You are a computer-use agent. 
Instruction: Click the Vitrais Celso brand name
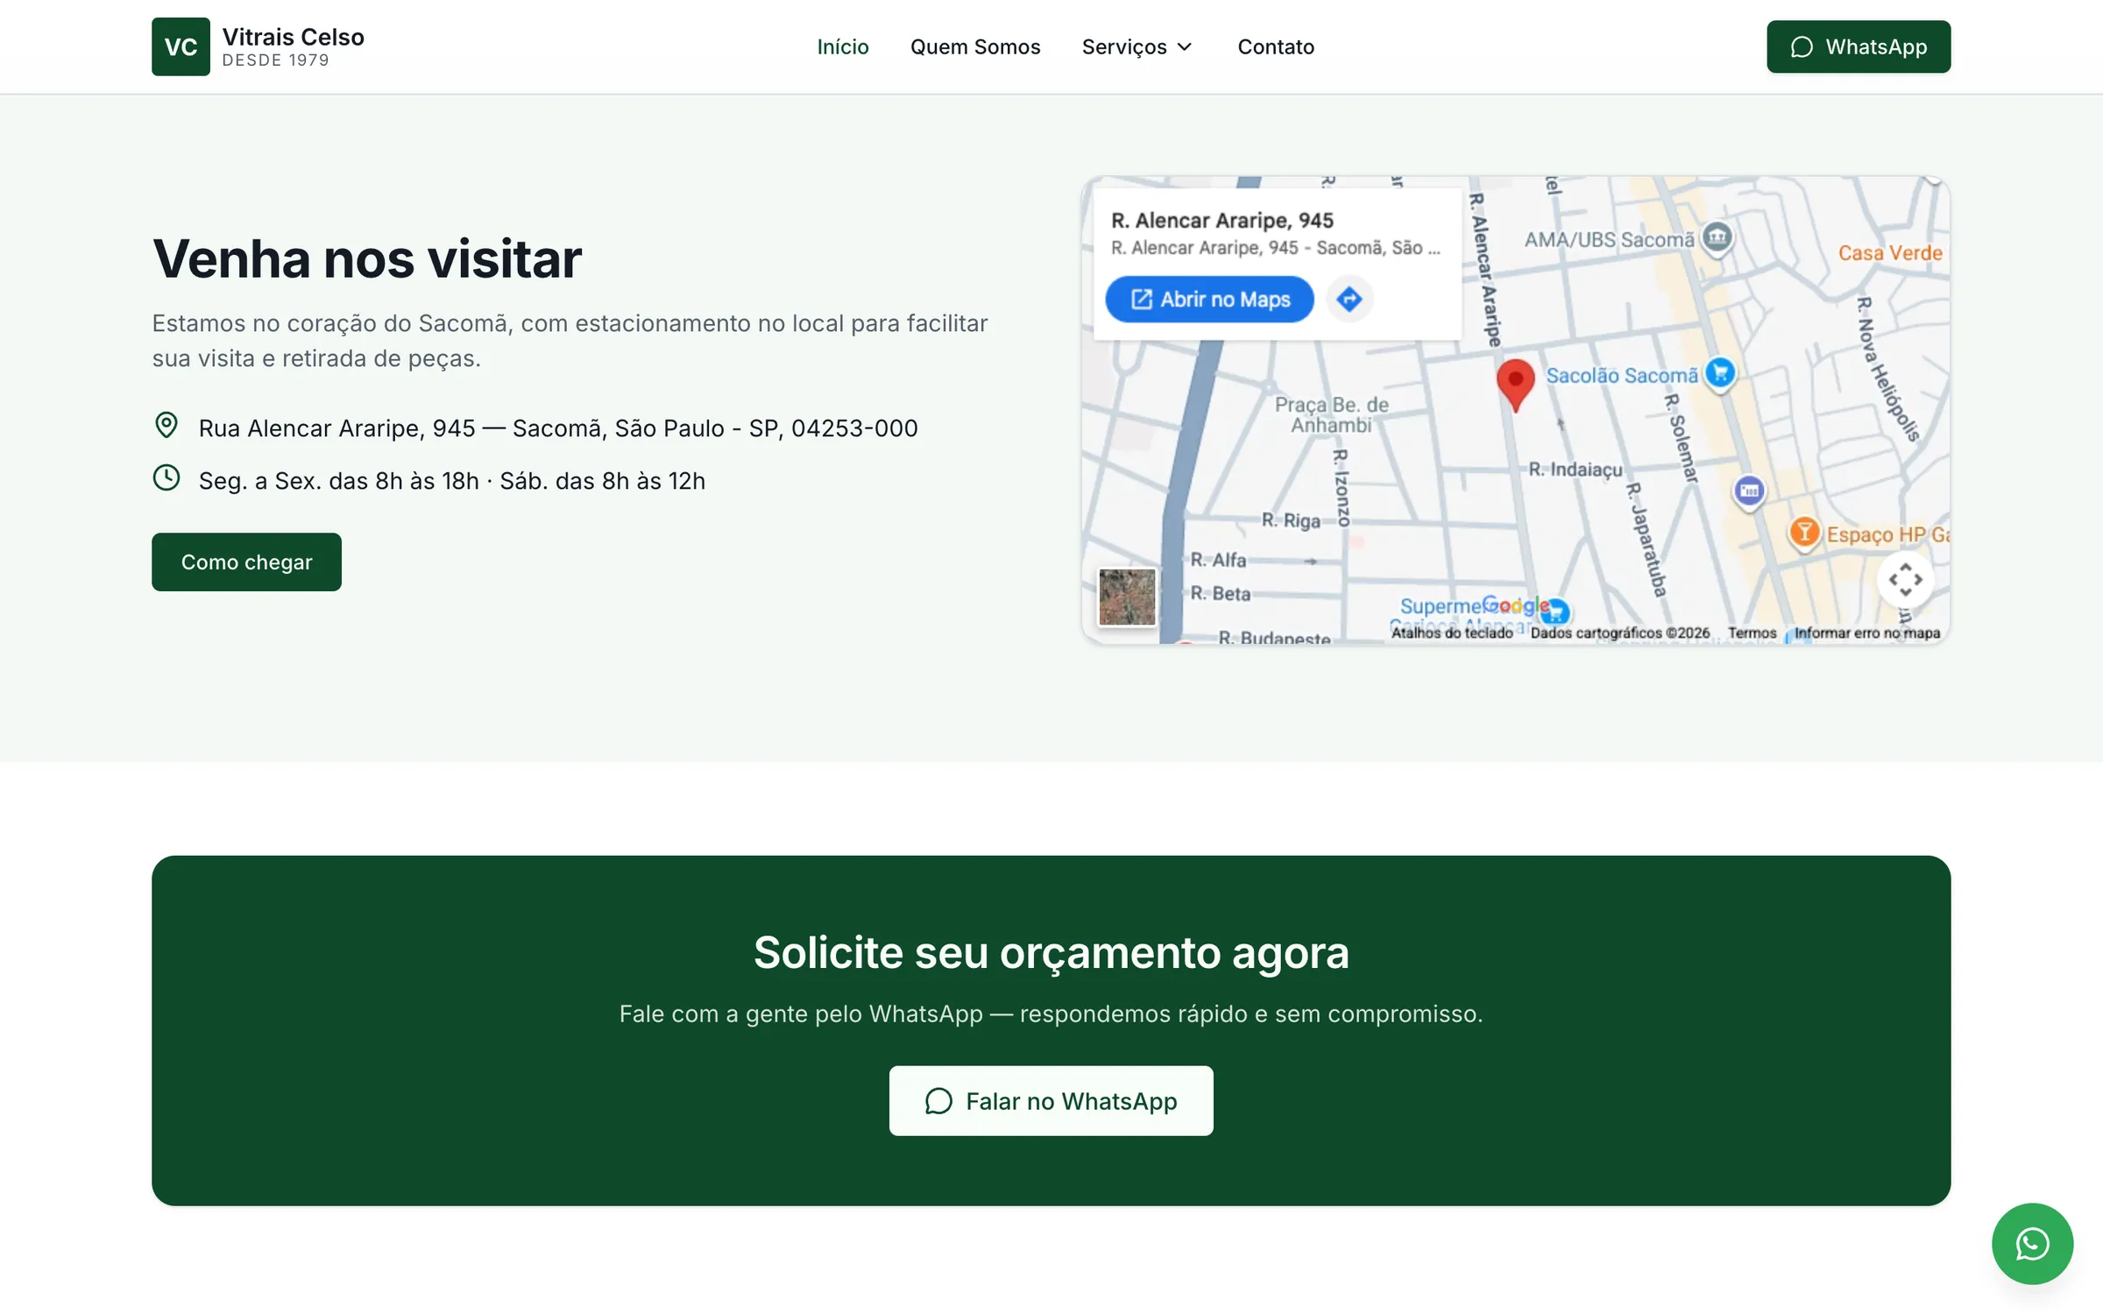point(294,37)
